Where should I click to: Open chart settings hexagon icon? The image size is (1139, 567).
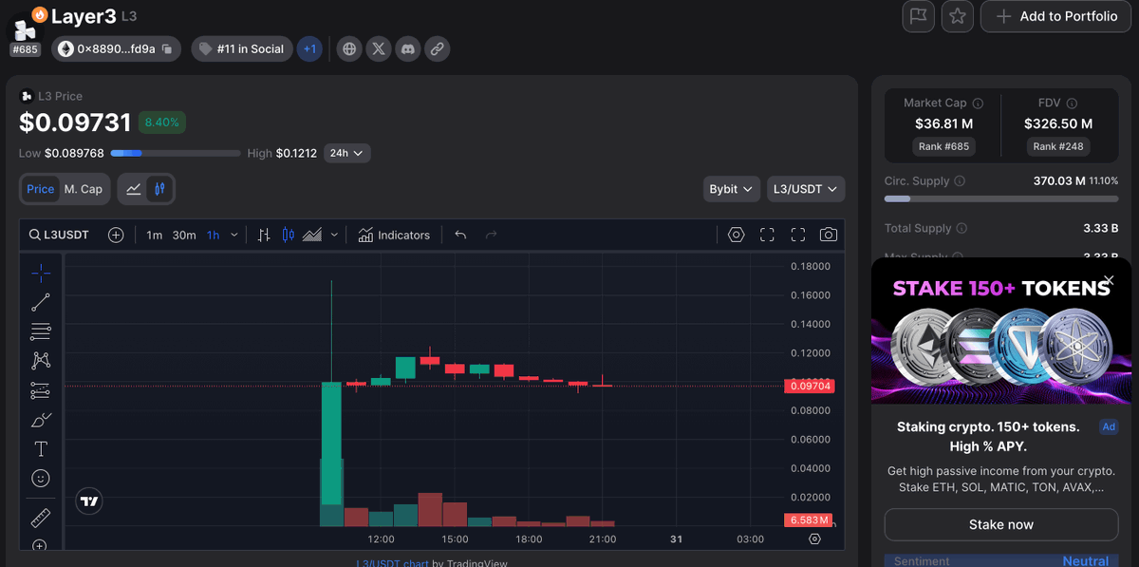[x=737, y=235]
